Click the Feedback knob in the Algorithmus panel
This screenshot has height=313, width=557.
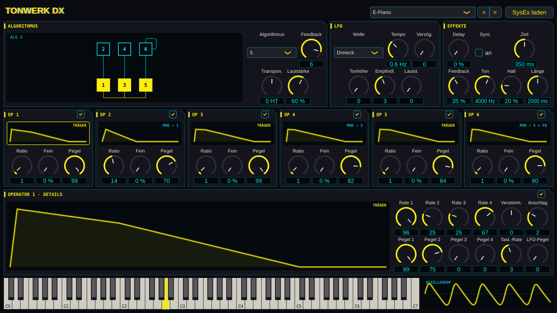(311, 49)
